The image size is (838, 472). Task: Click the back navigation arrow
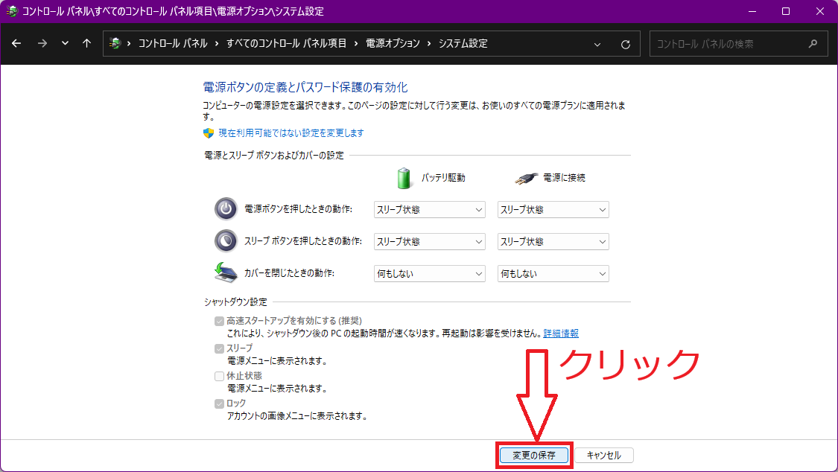[16, 43]
